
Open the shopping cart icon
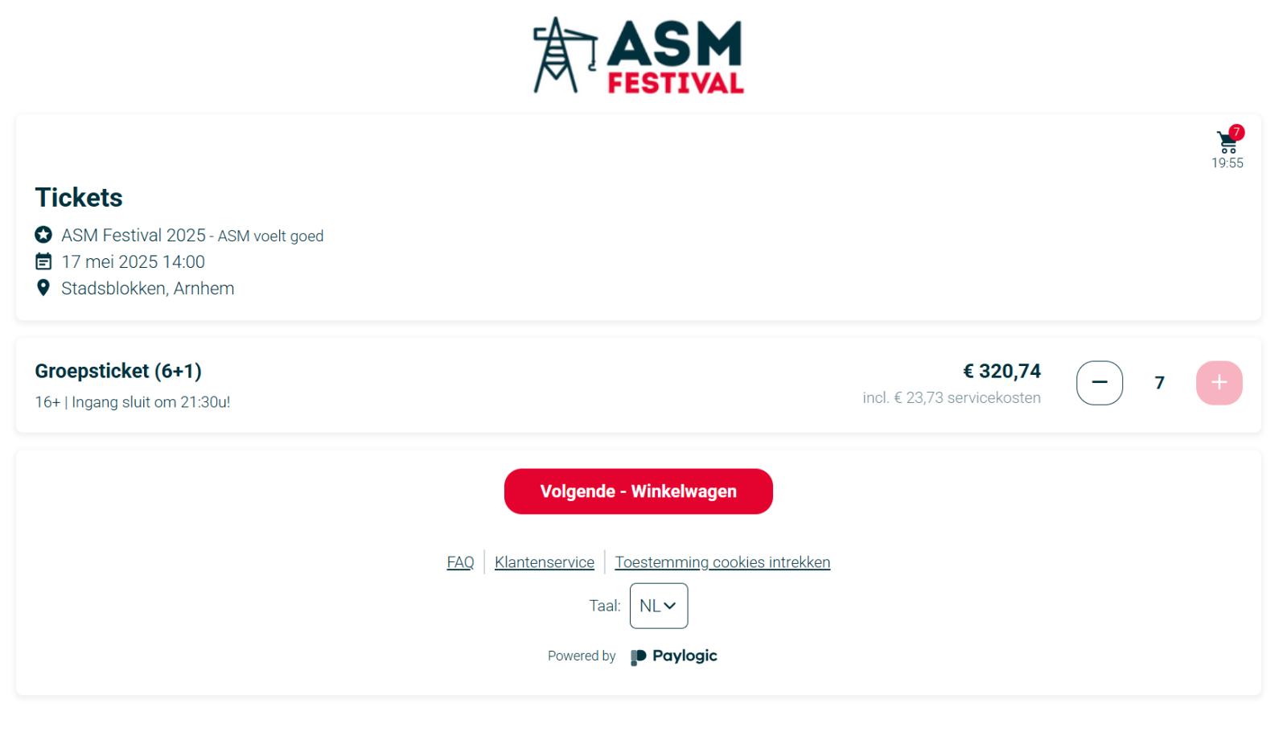1226,143
